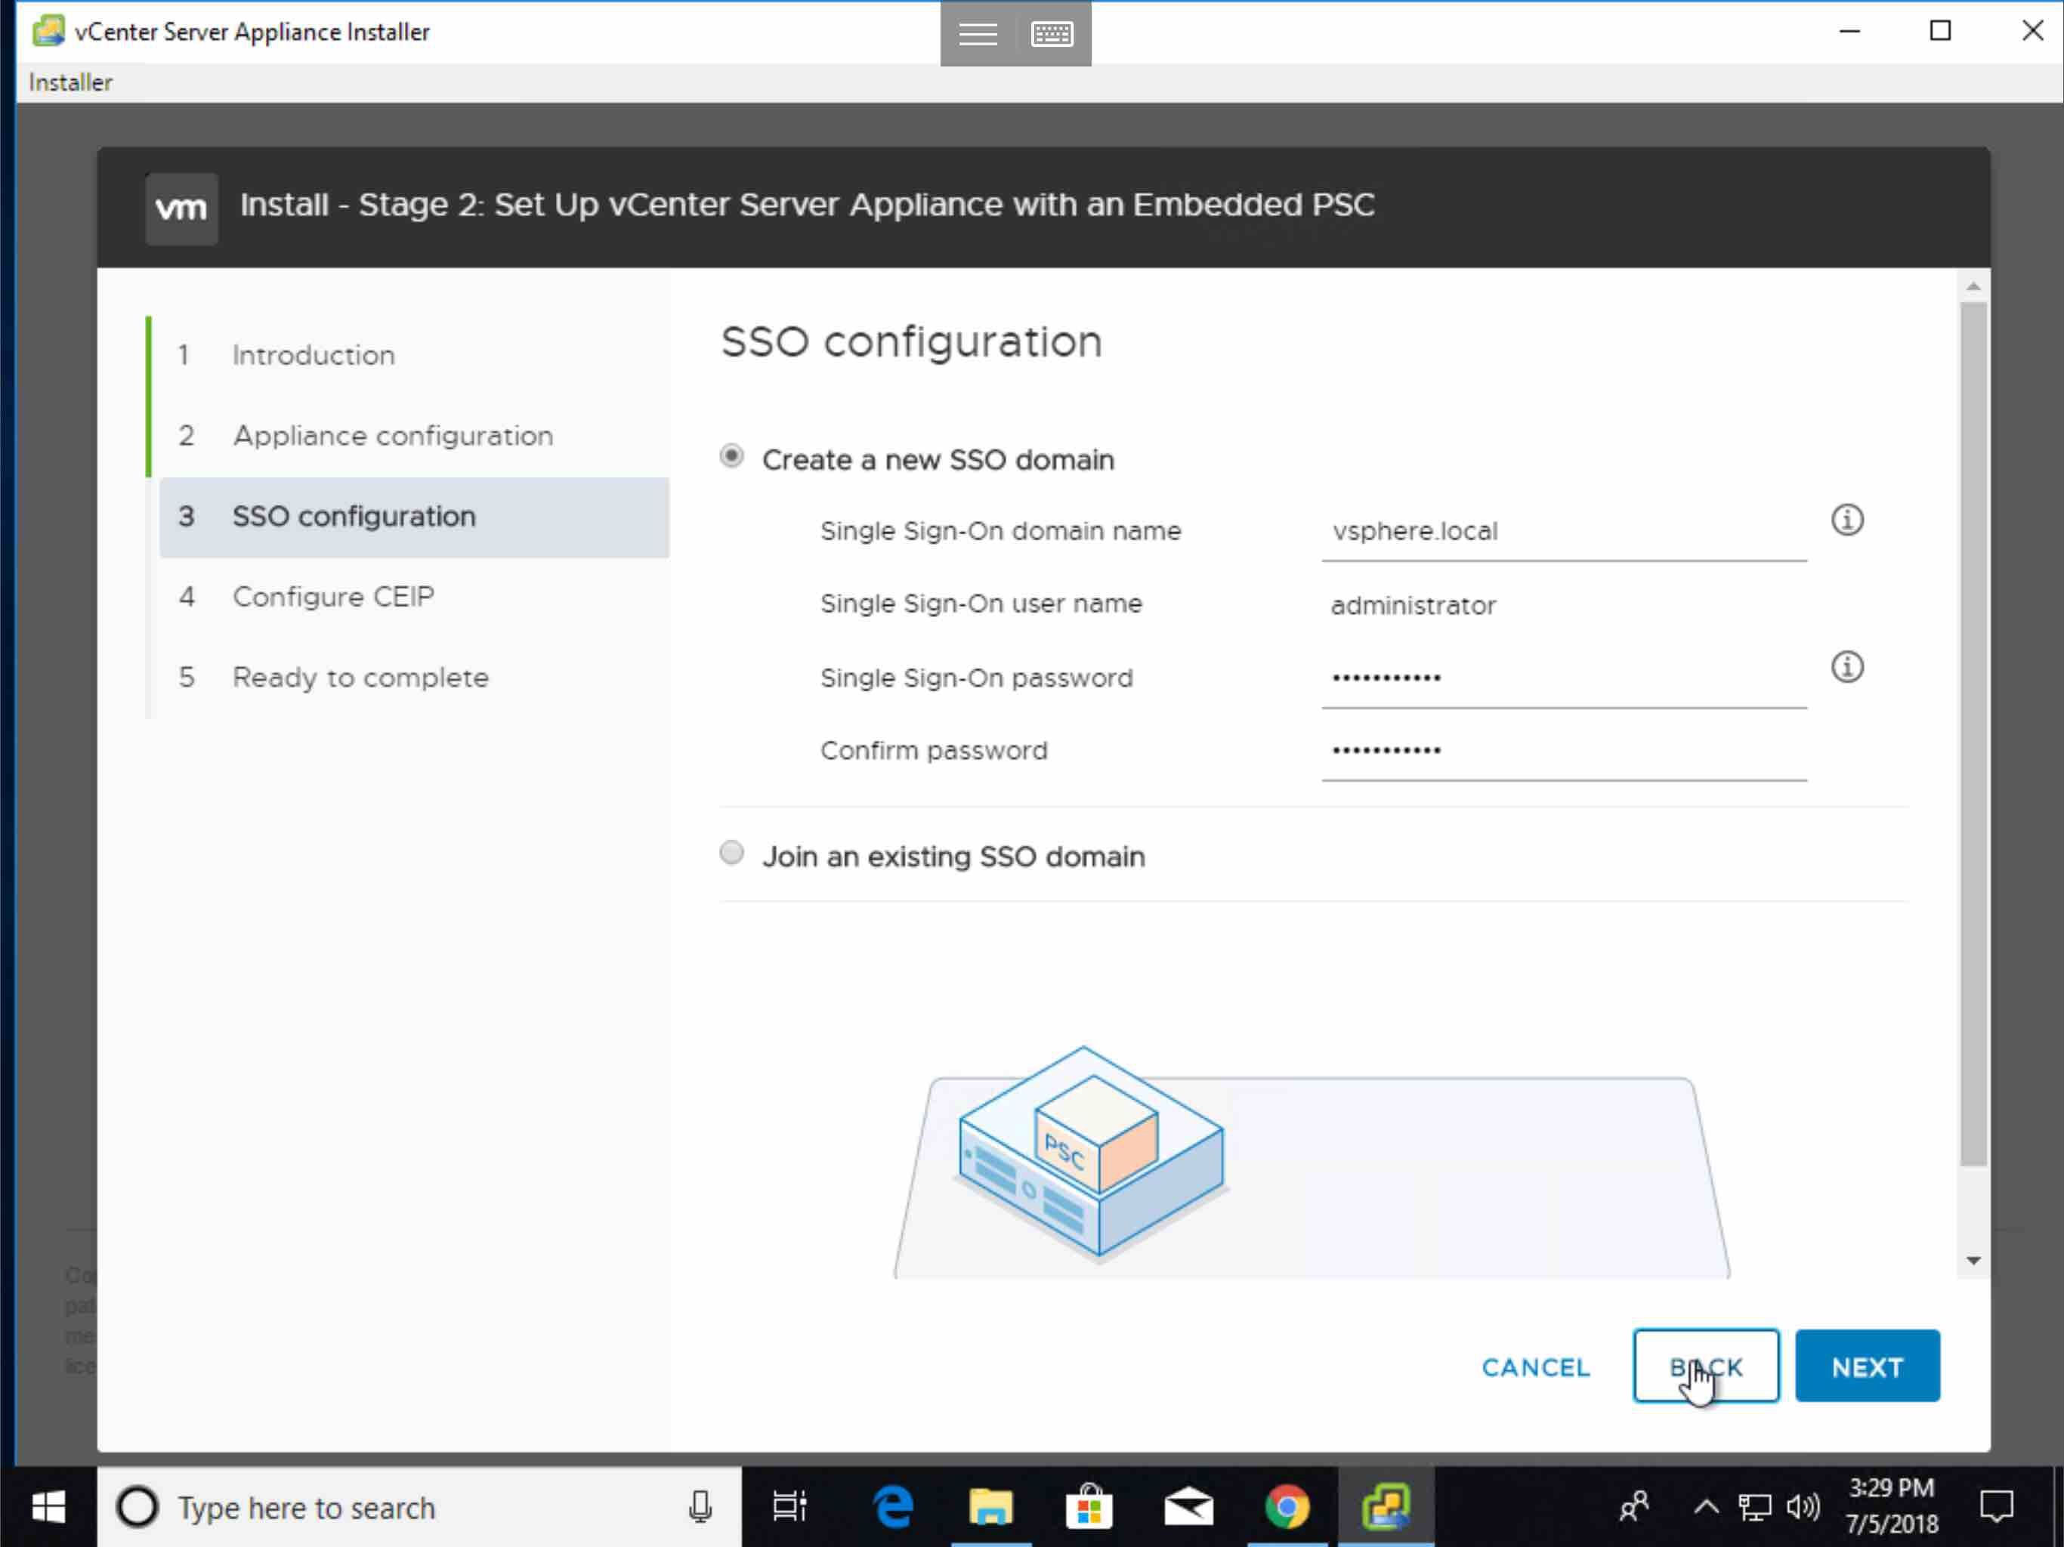Go to step 1 Introduction
2064x1547 pixels.
click(x=413, y=356)
